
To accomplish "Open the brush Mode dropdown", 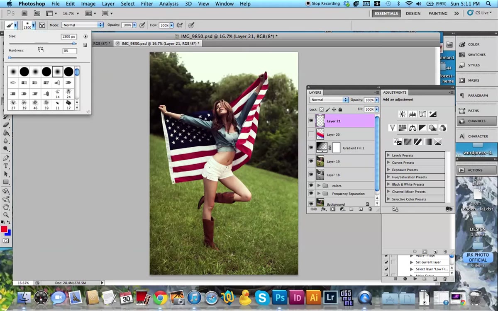I will (x=82, y=25).
